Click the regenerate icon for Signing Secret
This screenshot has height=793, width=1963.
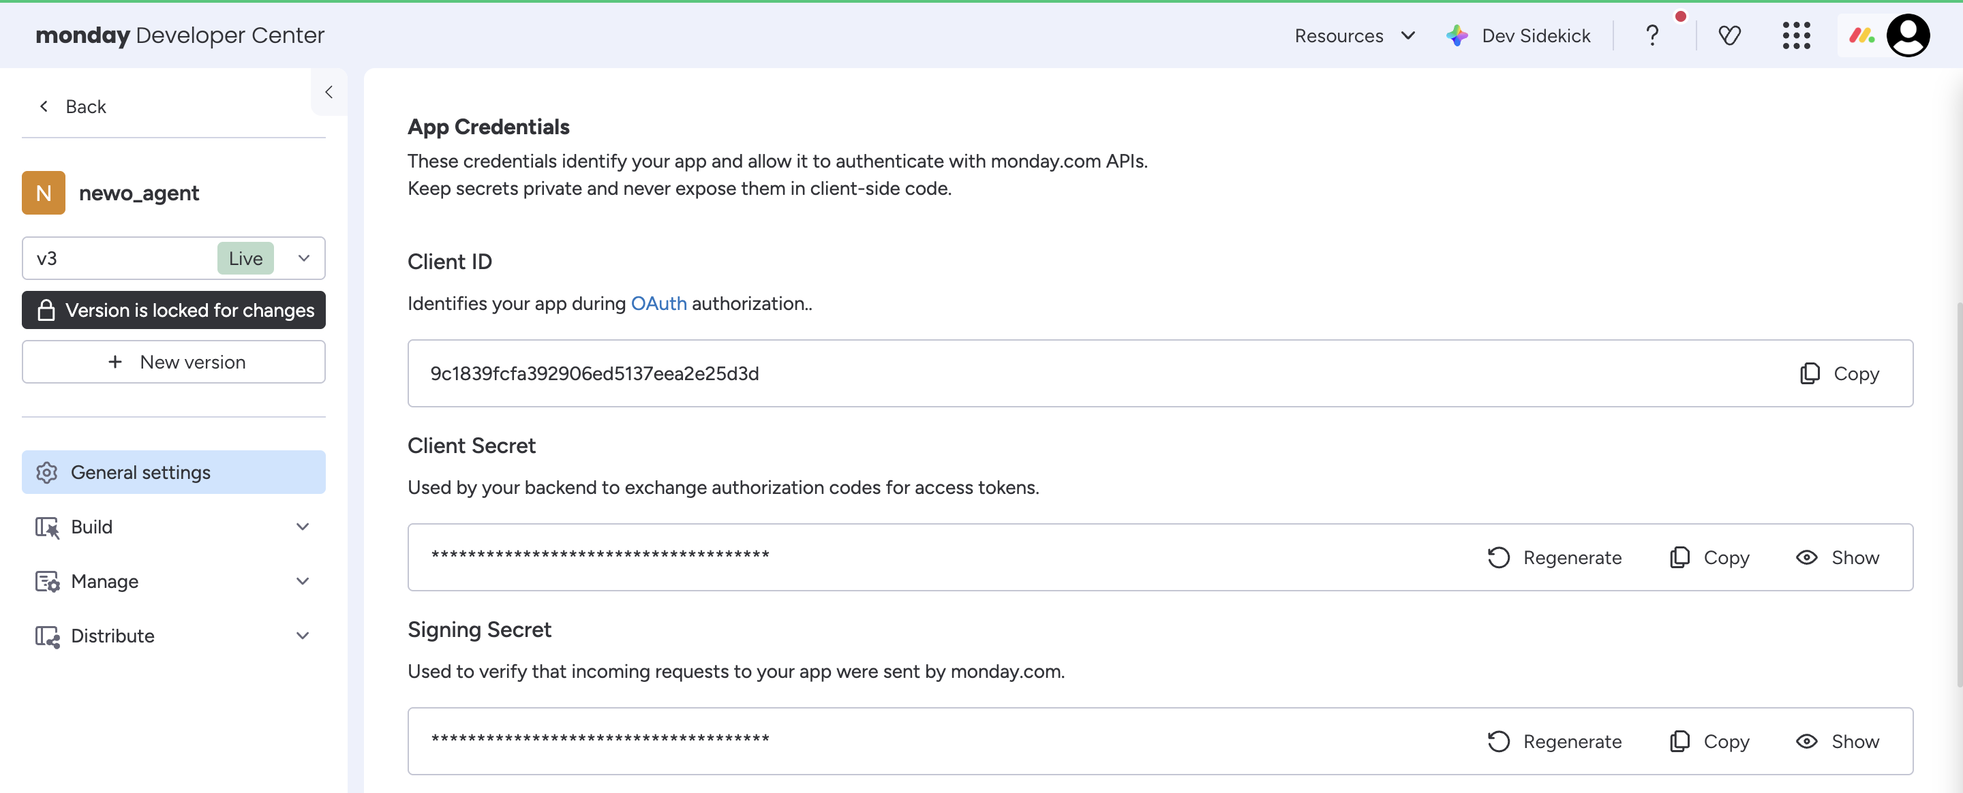[x=1498, y=742]
